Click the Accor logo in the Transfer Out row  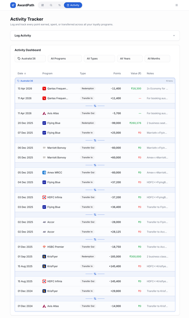point(44,222)
